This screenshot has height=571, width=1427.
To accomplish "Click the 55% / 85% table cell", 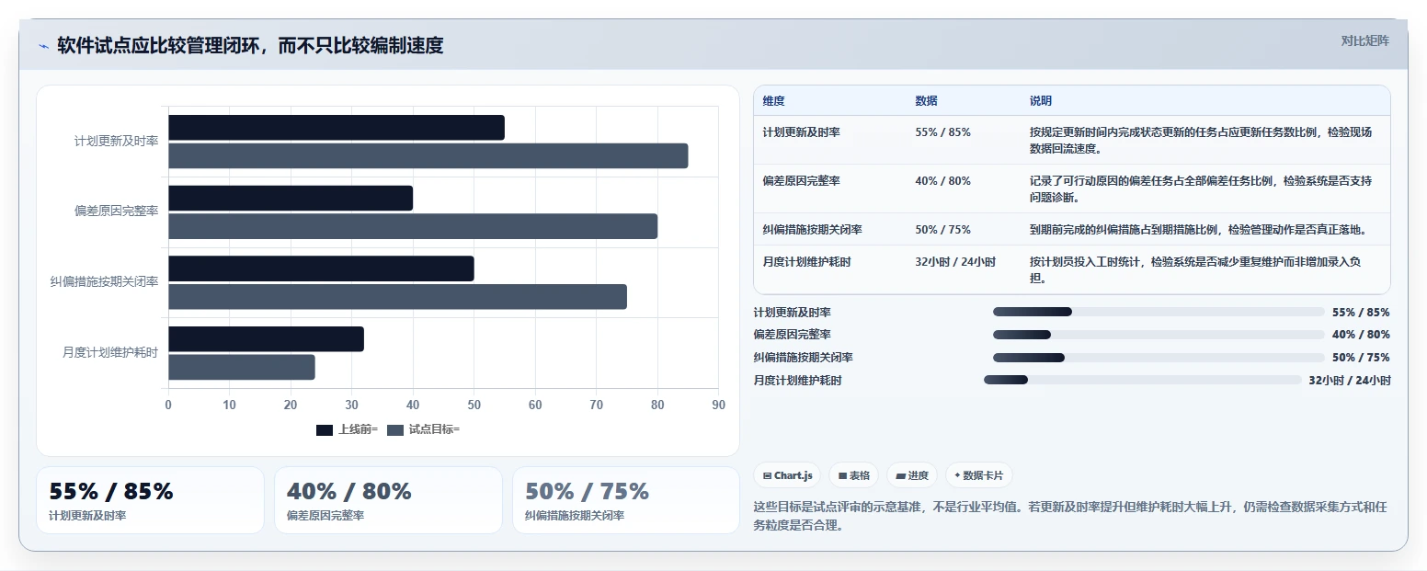I will [942, 132].
